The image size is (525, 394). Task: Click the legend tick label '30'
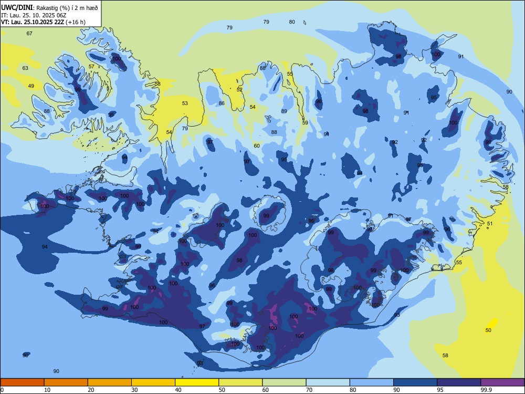pyautogui.click(x=135, y=390)
